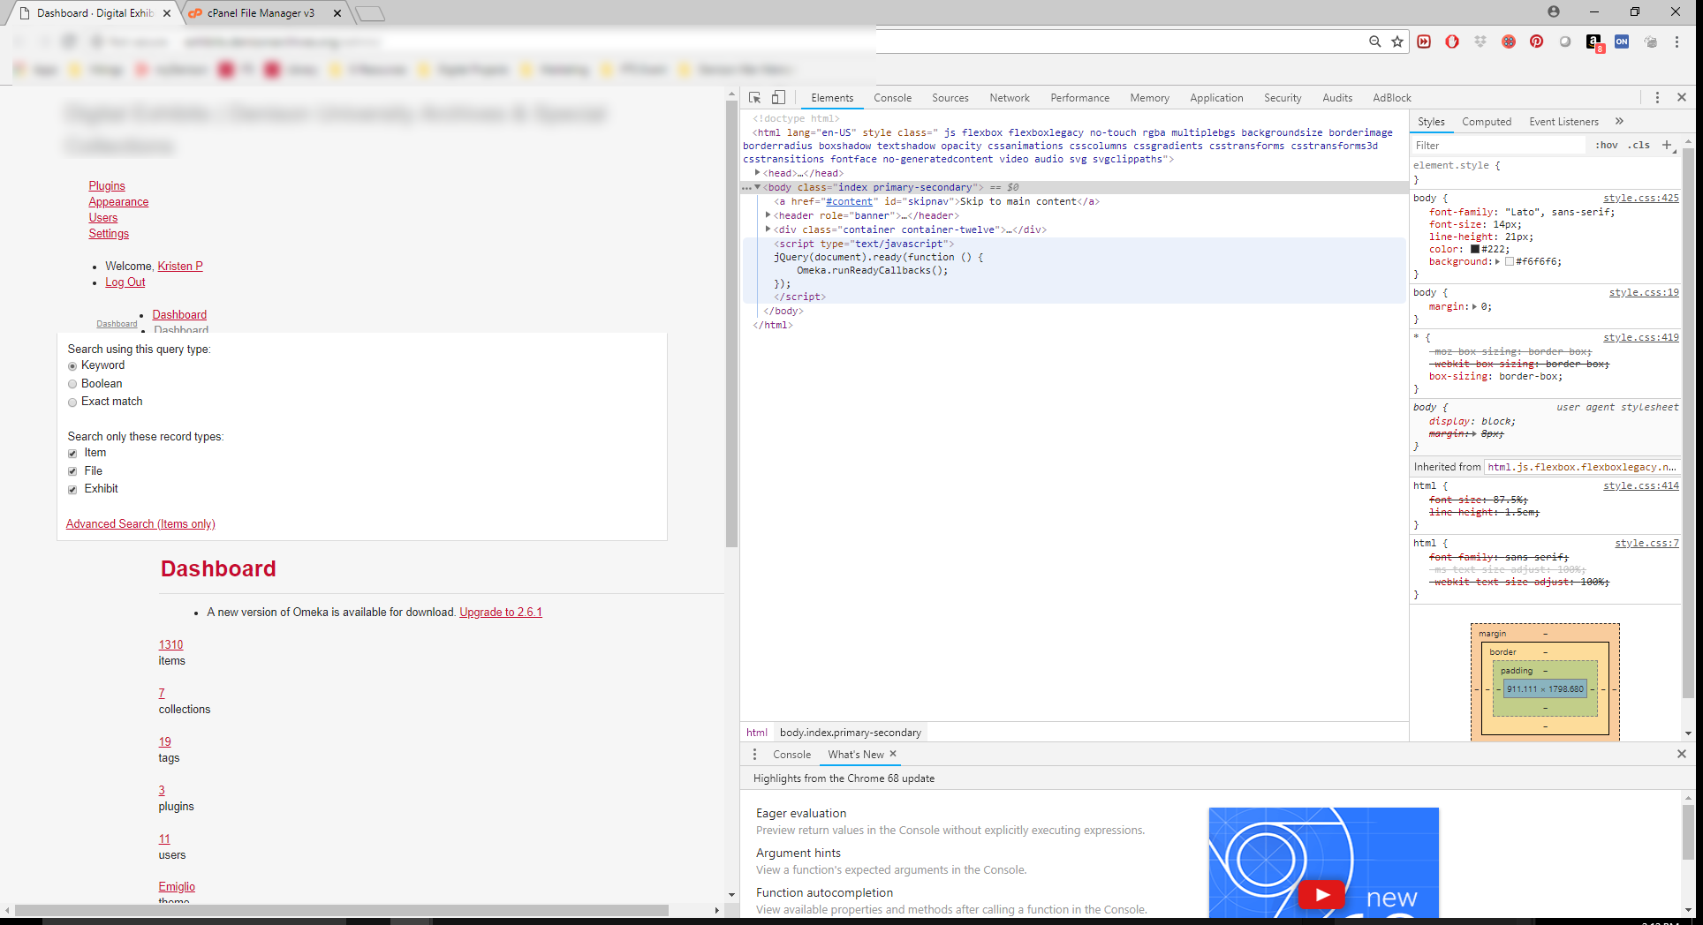Uncheck the Item record type checkbox
Image resolution: width=1703 pixels, height=925 pixels.
pyautogui.click(x=72, y=454)
